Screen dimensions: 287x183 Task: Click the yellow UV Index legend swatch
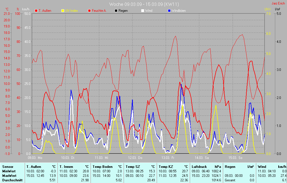(x=63, y=11)
